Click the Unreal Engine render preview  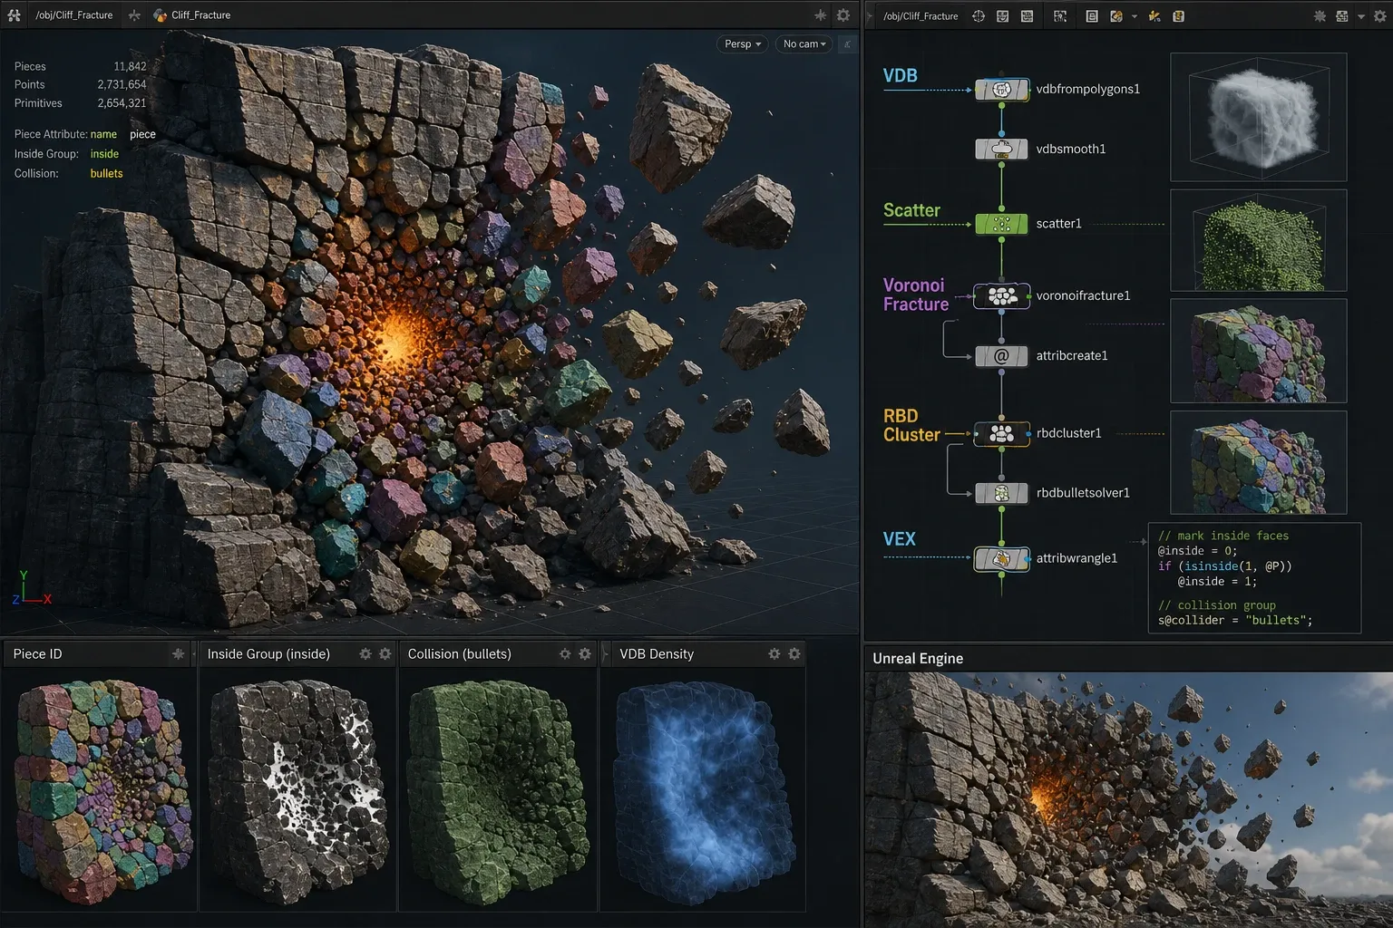coord(1129,799)
